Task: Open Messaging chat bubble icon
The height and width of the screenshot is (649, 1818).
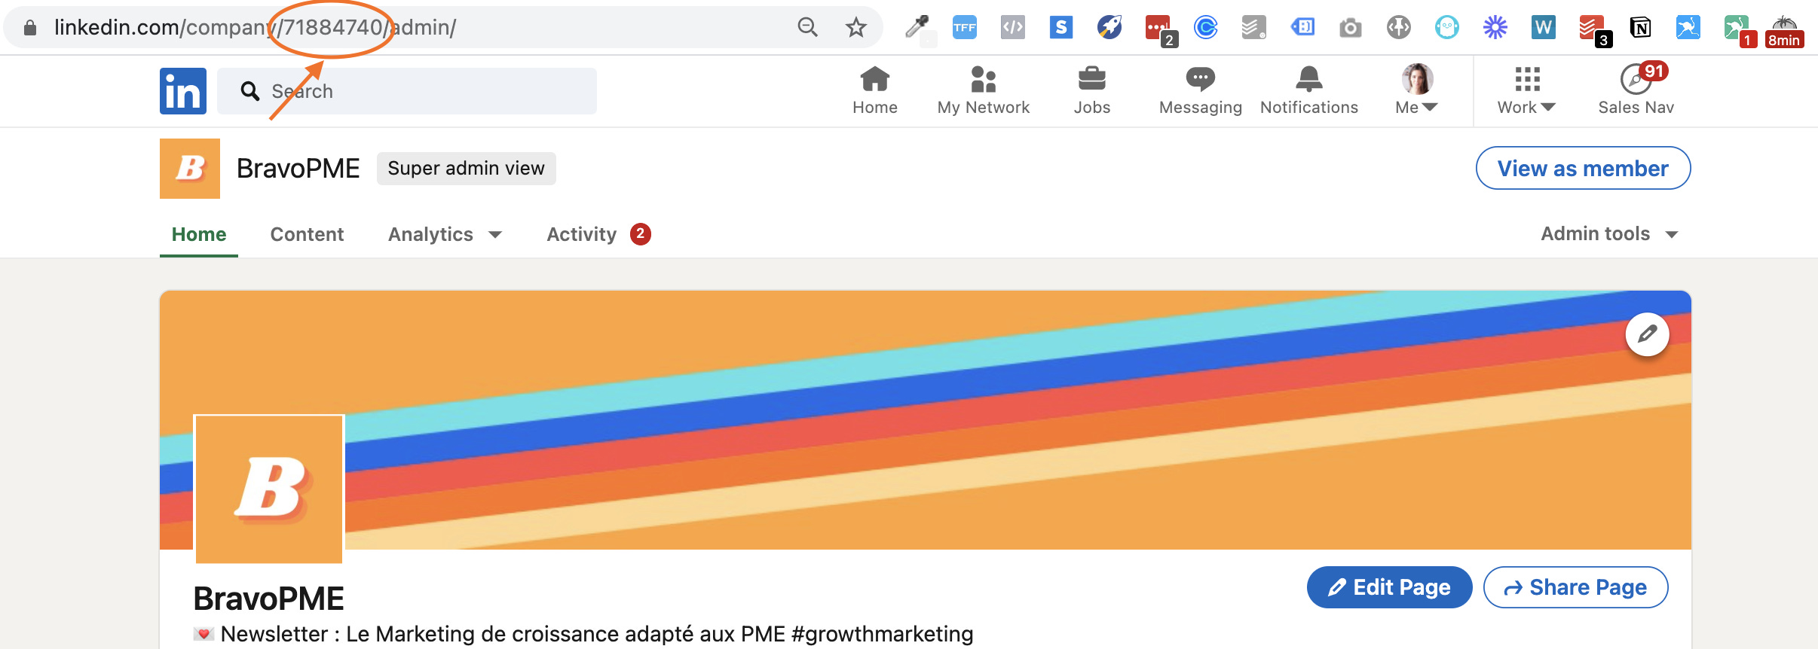Action: click(1201, 79)
